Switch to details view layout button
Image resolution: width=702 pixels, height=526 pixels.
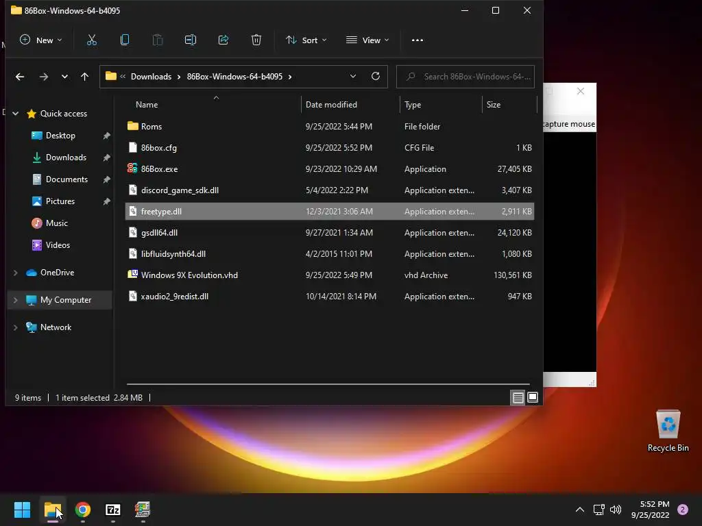pos(518,397)
